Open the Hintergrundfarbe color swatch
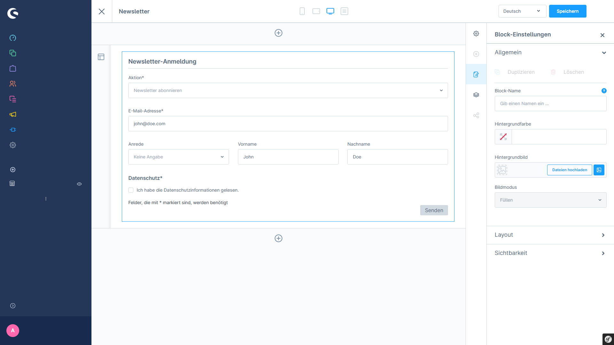614x345 pixels. click(x=503, y=137)
